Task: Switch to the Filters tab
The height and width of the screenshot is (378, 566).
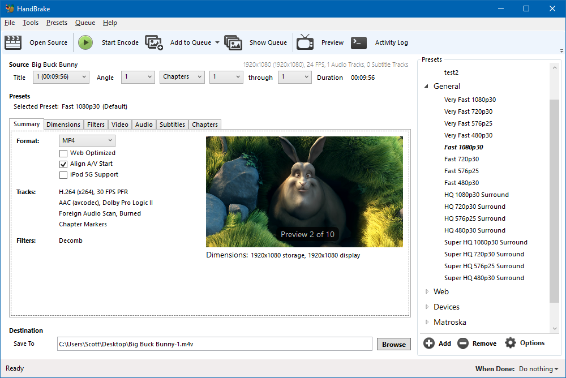Action: [96, 124]
